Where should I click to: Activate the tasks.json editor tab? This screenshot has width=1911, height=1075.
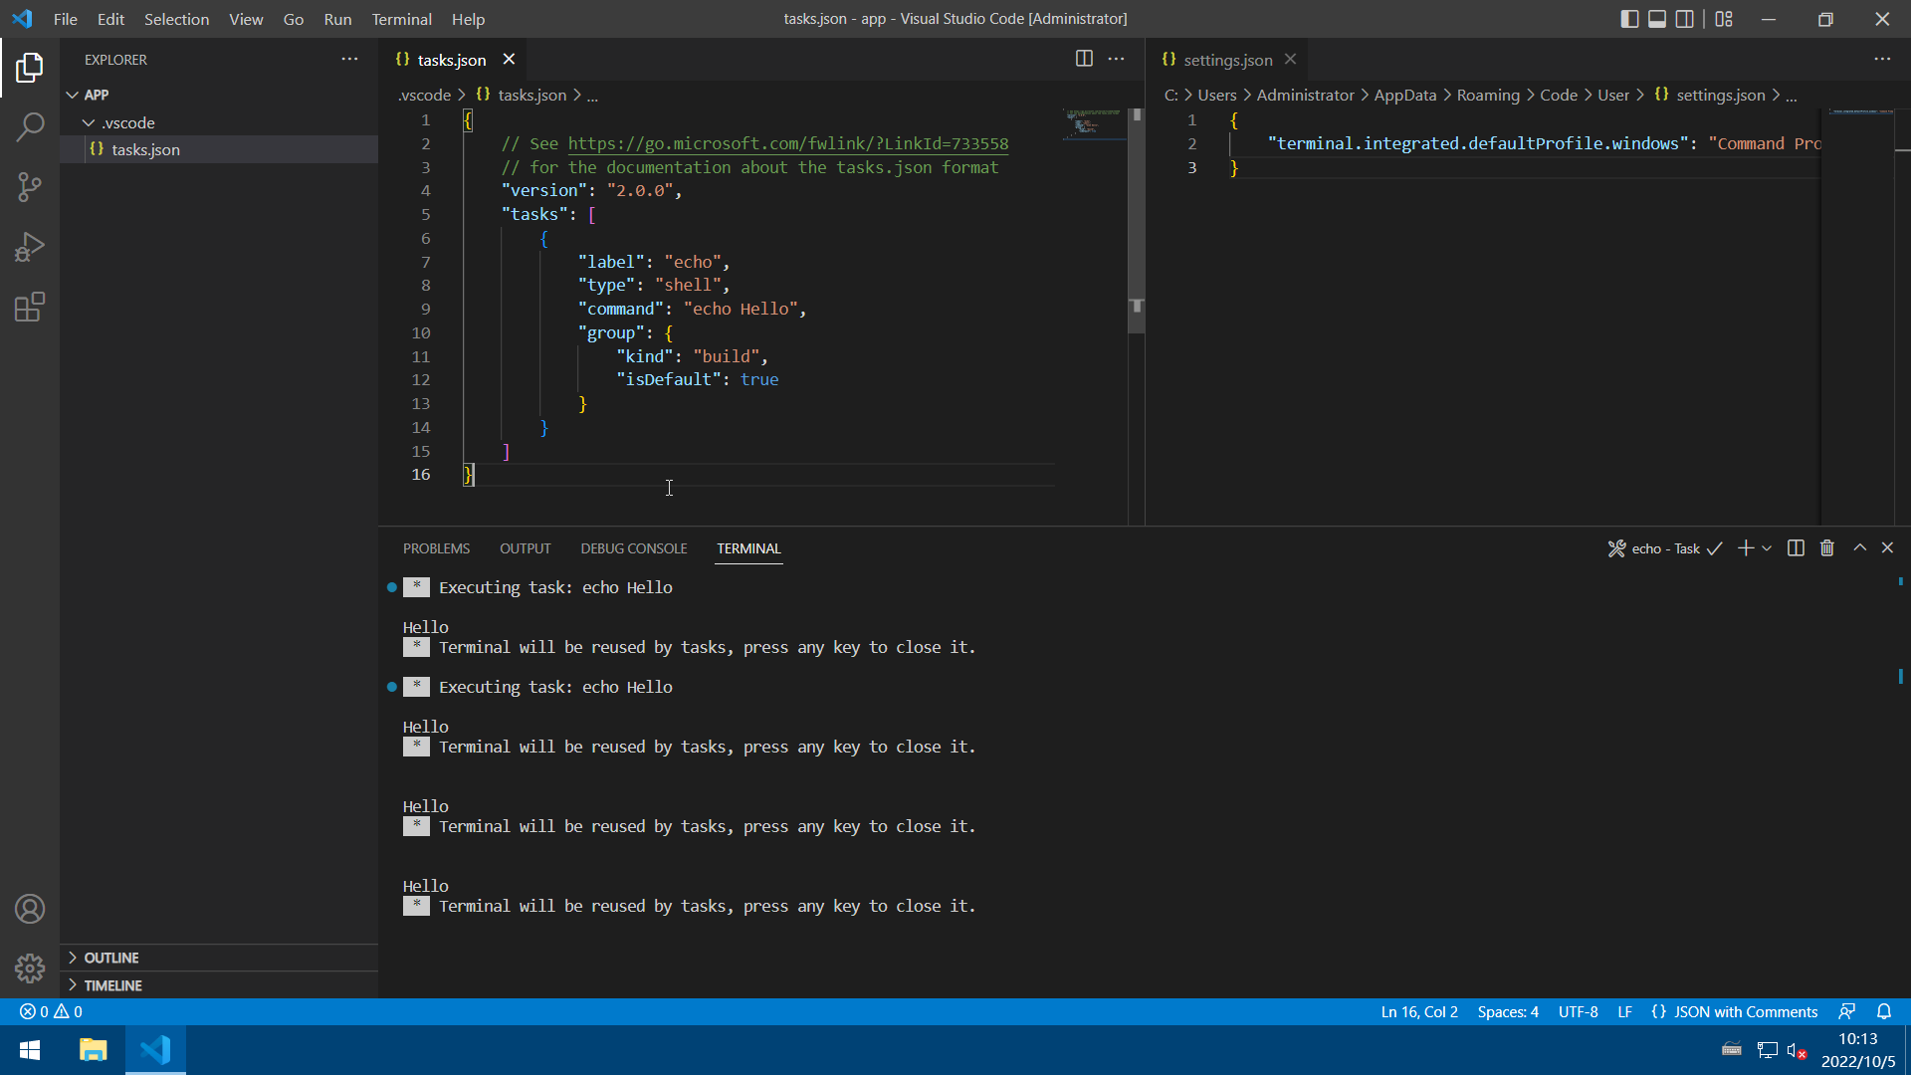(452, 60)
